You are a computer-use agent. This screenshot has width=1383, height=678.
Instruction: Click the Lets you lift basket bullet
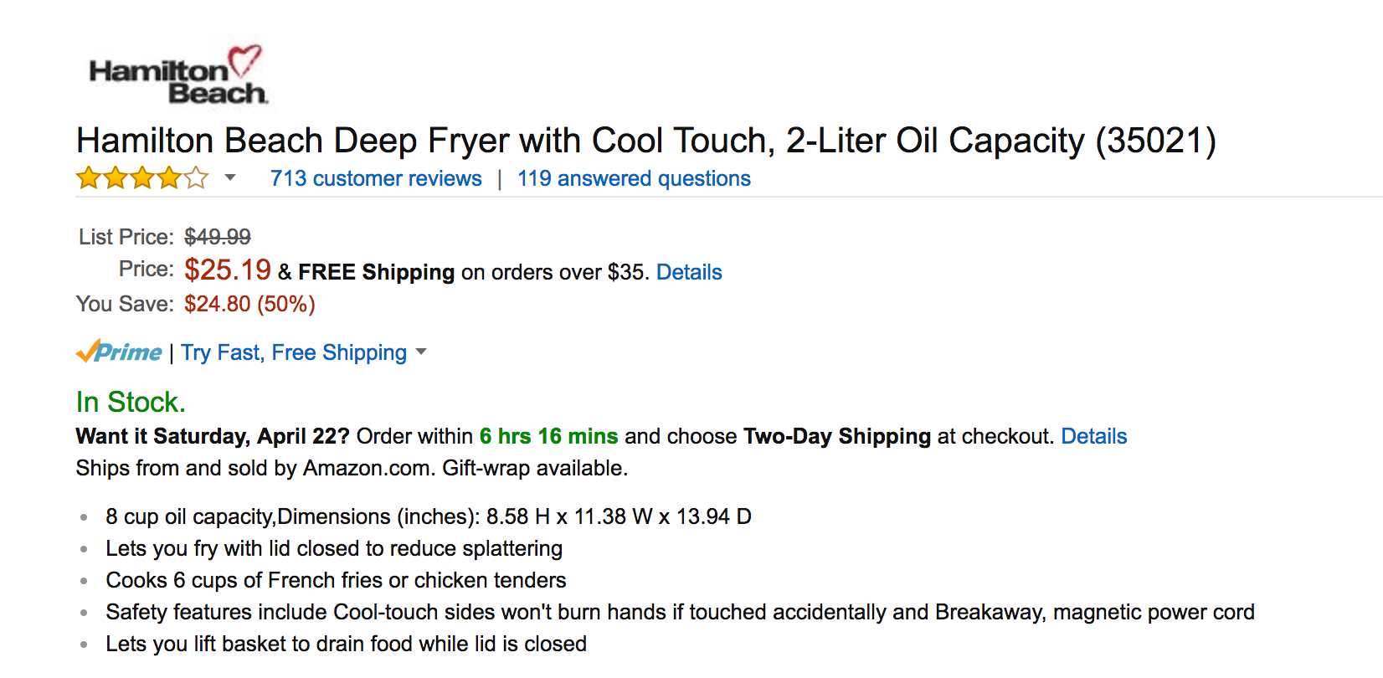(346, 644)
